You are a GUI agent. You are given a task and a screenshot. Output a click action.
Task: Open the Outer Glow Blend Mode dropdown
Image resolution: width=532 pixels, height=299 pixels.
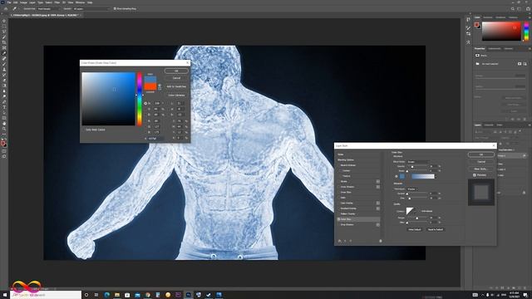coord(418,162)
